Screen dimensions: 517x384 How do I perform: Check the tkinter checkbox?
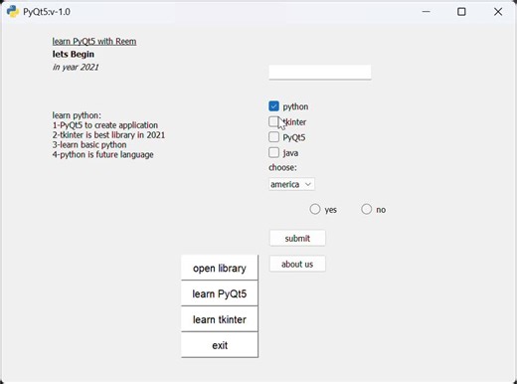[x=273, y=121]
